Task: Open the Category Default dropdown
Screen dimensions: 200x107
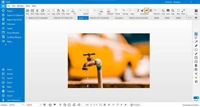Action: [x=16, y=105]
